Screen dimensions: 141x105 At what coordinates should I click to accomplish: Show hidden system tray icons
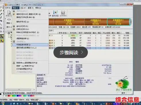pos(104,104)
